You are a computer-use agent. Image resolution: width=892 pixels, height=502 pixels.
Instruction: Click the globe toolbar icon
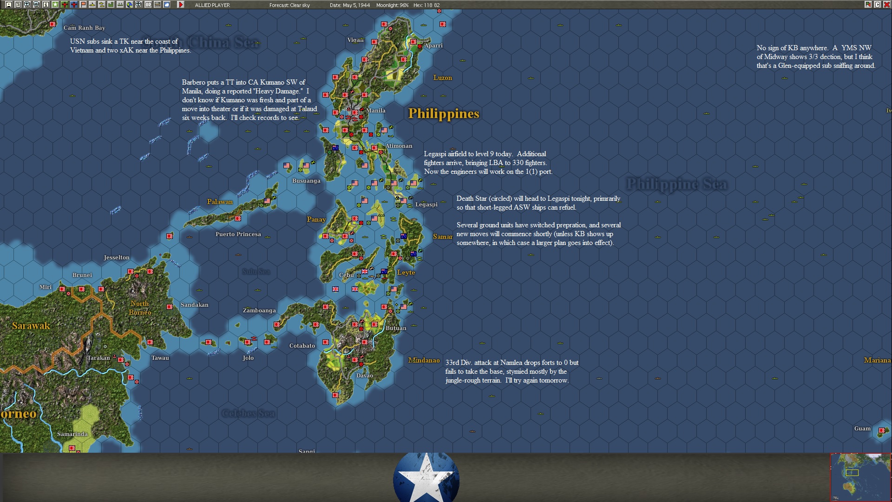coord(129,5)
